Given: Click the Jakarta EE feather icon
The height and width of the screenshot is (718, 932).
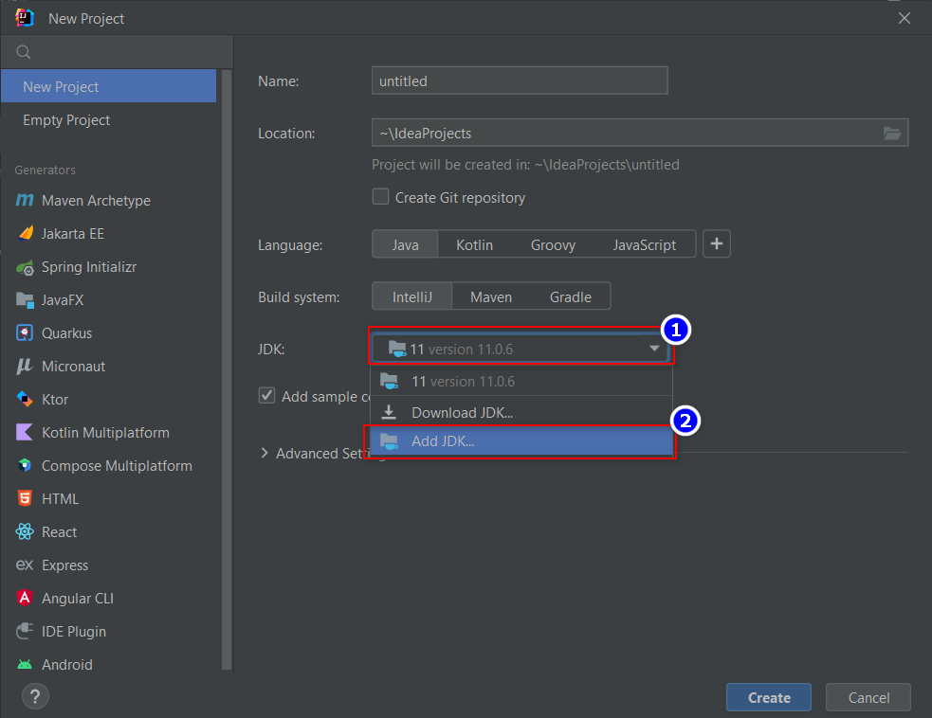Looking at the screenshot, I should coord(26,233).
